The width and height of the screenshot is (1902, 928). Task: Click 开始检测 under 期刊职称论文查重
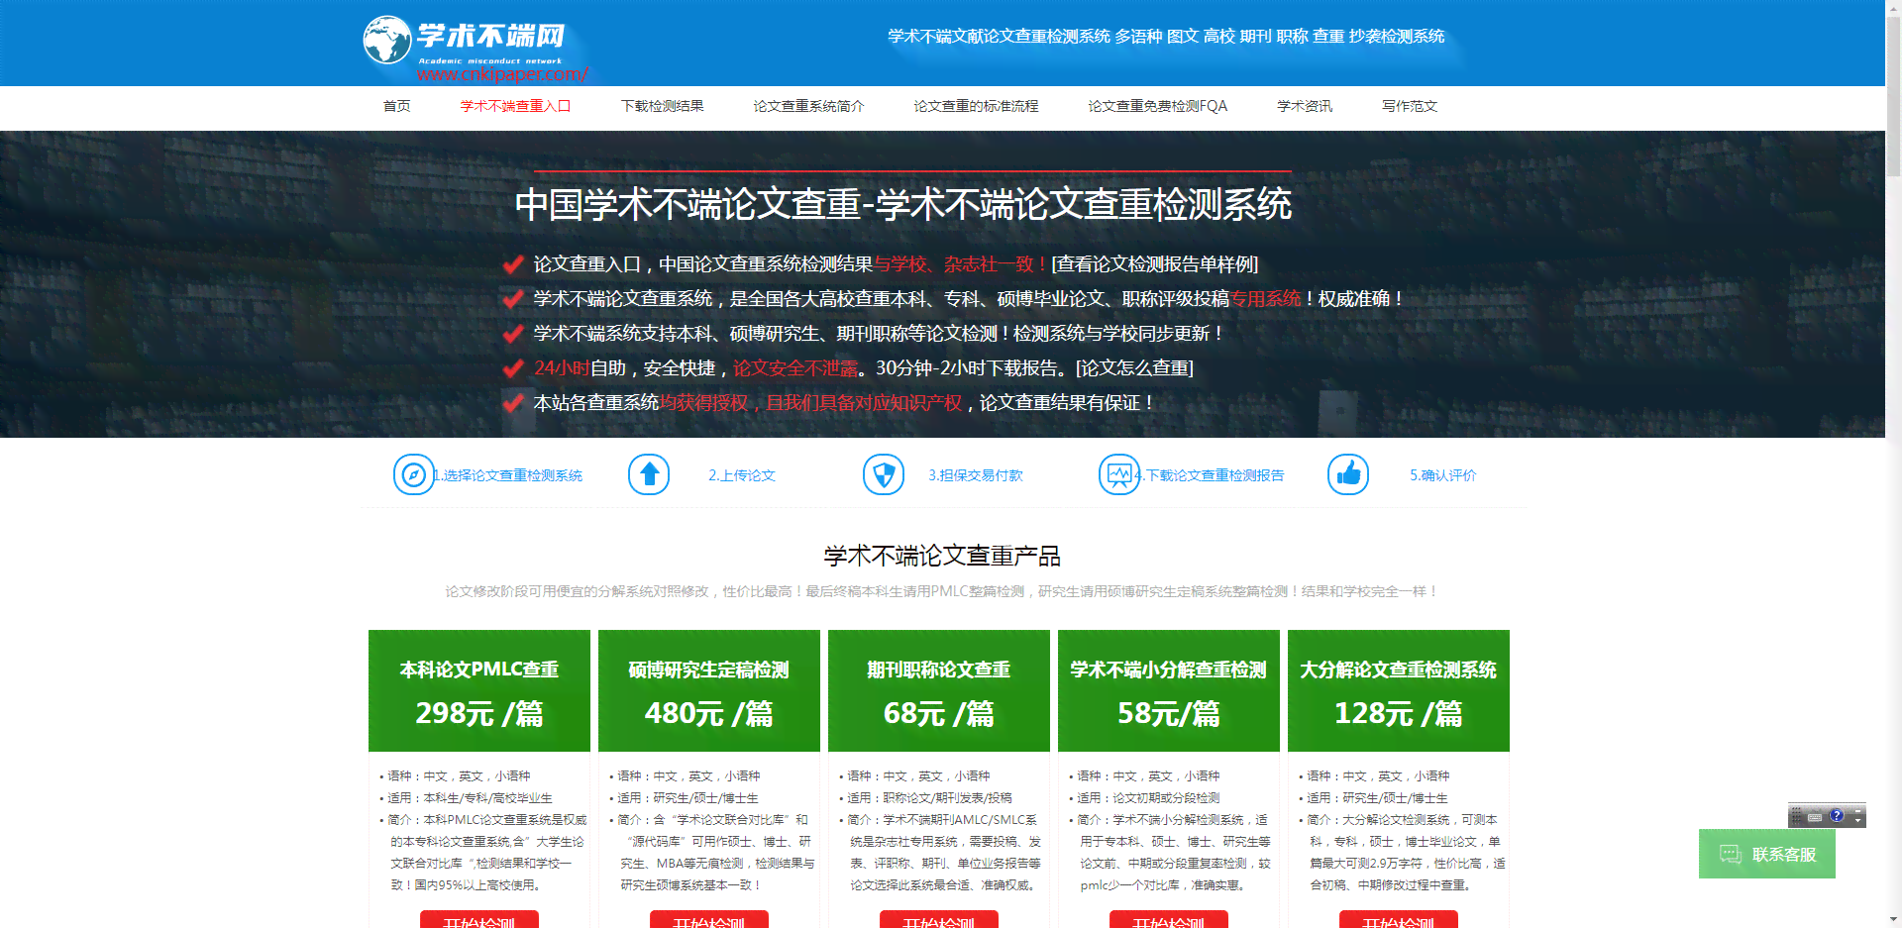point(939,920)
